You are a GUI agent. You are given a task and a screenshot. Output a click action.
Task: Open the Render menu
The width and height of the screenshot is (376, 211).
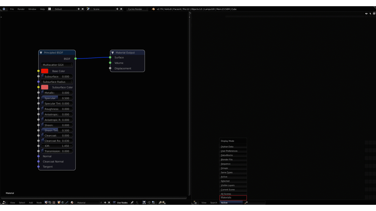21,9
